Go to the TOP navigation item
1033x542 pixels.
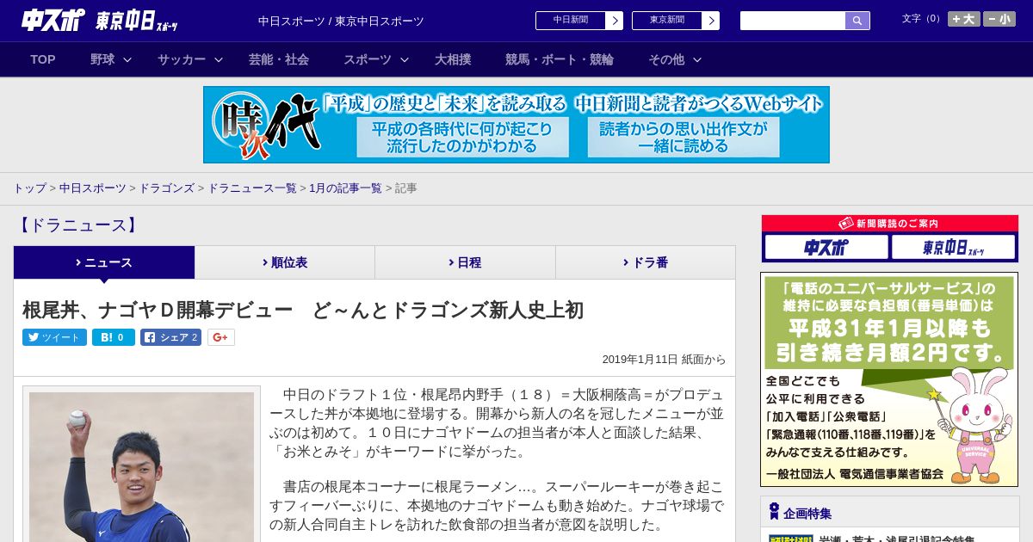(x=43, y=59)
